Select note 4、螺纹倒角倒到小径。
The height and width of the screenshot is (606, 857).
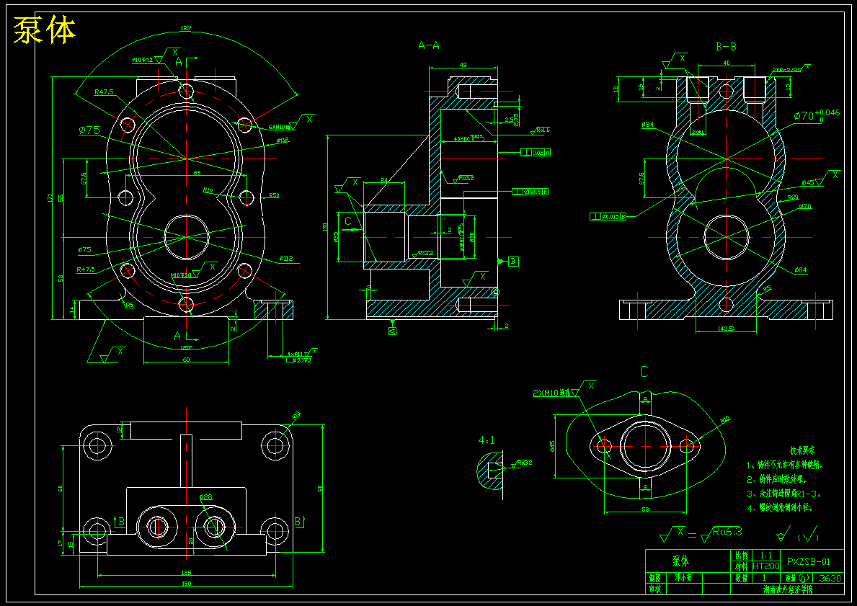[781, 507]
